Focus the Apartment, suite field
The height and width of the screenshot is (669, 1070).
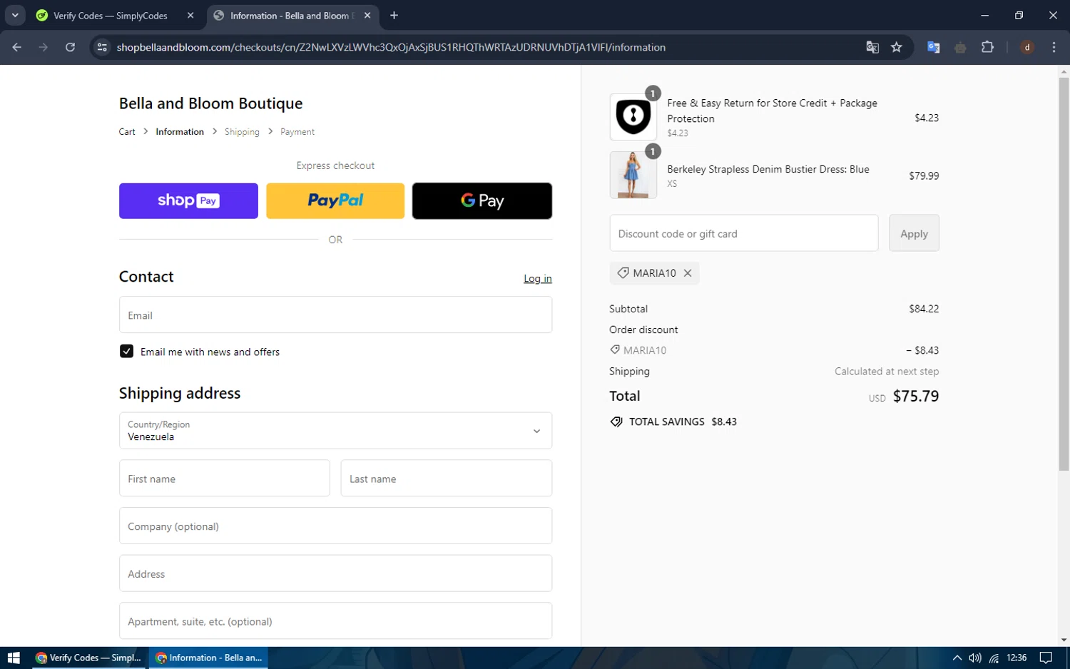click(x=335, y=621)
